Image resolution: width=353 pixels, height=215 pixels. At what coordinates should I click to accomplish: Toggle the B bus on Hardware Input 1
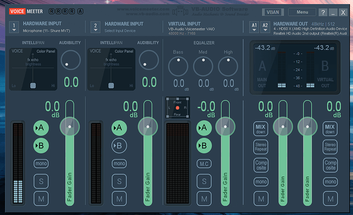coord(41,145)
